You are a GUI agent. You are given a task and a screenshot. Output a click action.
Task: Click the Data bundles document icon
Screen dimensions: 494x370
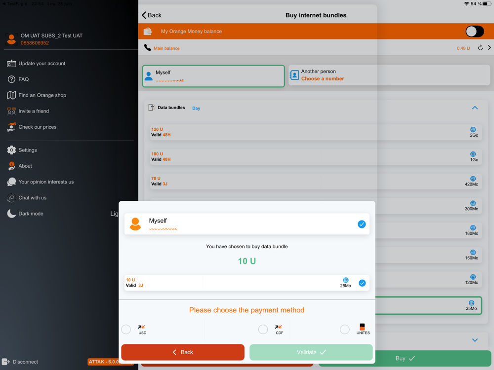[152, 108]
